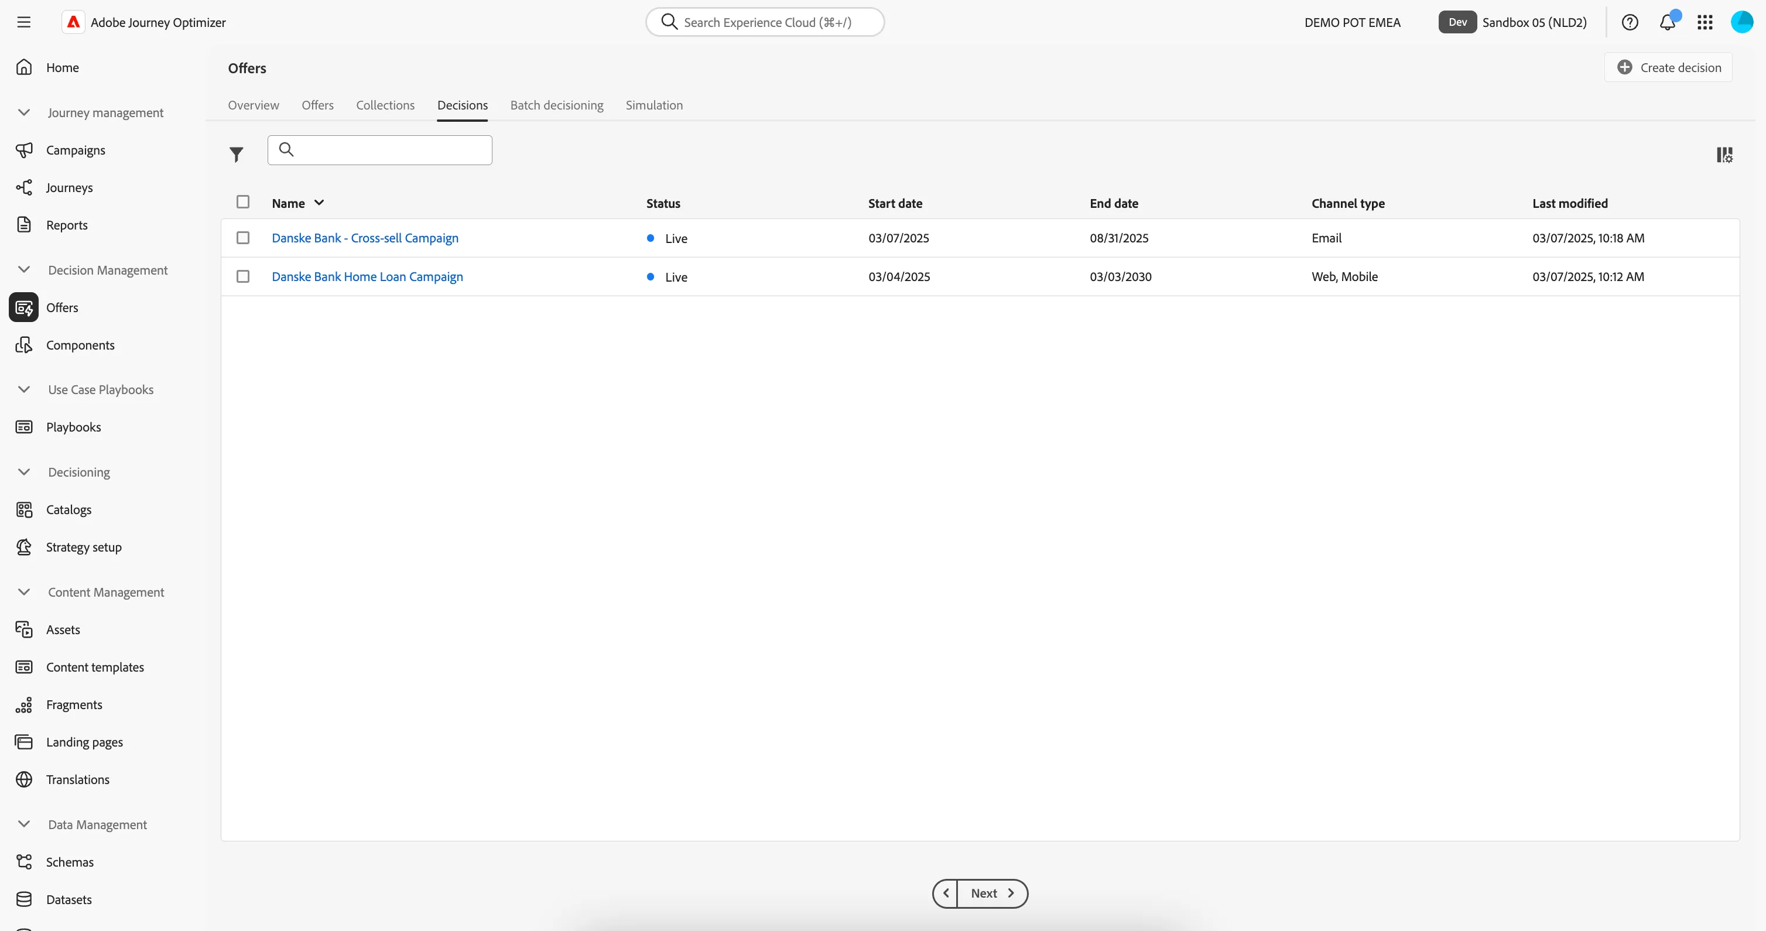Open Danske Bank - Cross-sell Campaign link
This screenshot has width=1766, height=931.
click(365, 238)
